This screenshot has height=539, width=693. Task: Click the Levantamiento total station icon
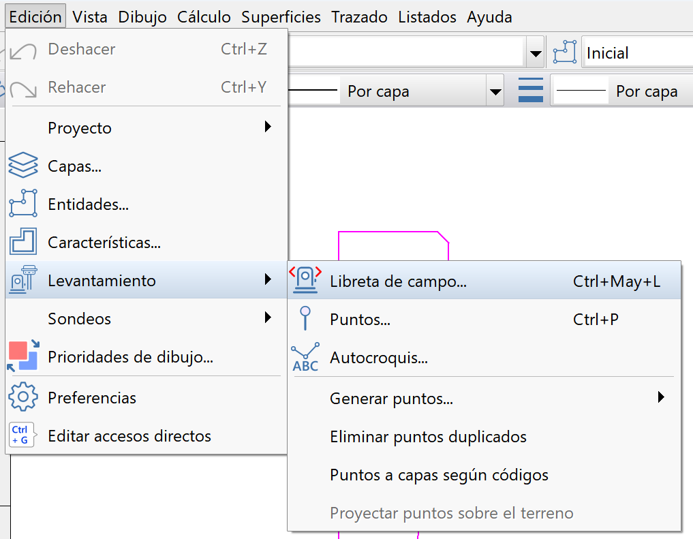tap(22, 280)
